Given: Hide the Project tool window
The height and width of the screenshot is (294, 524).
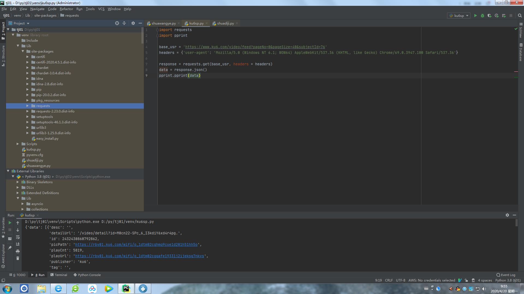Looking at the screenshot, I should (x=140, y=23).
